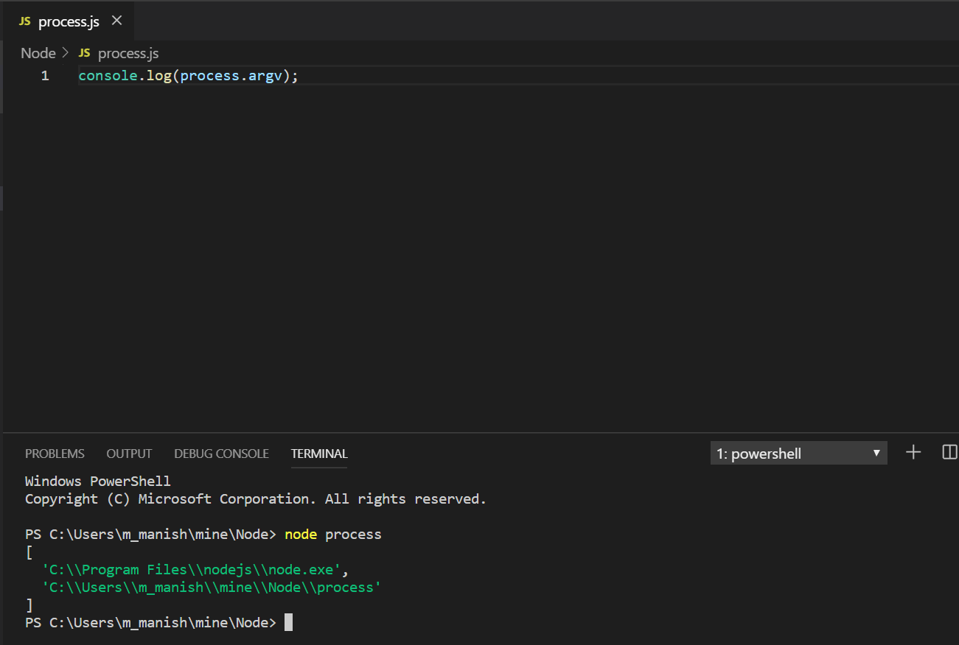Expand the Node breadcrumb item
This screenshot has height=645, width=959.
pyautogui.click(x=38, y=52)
